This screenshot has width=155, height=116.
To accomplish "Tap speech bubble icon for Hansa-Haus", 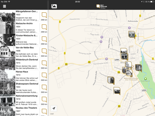I will [x=44, y=75].
